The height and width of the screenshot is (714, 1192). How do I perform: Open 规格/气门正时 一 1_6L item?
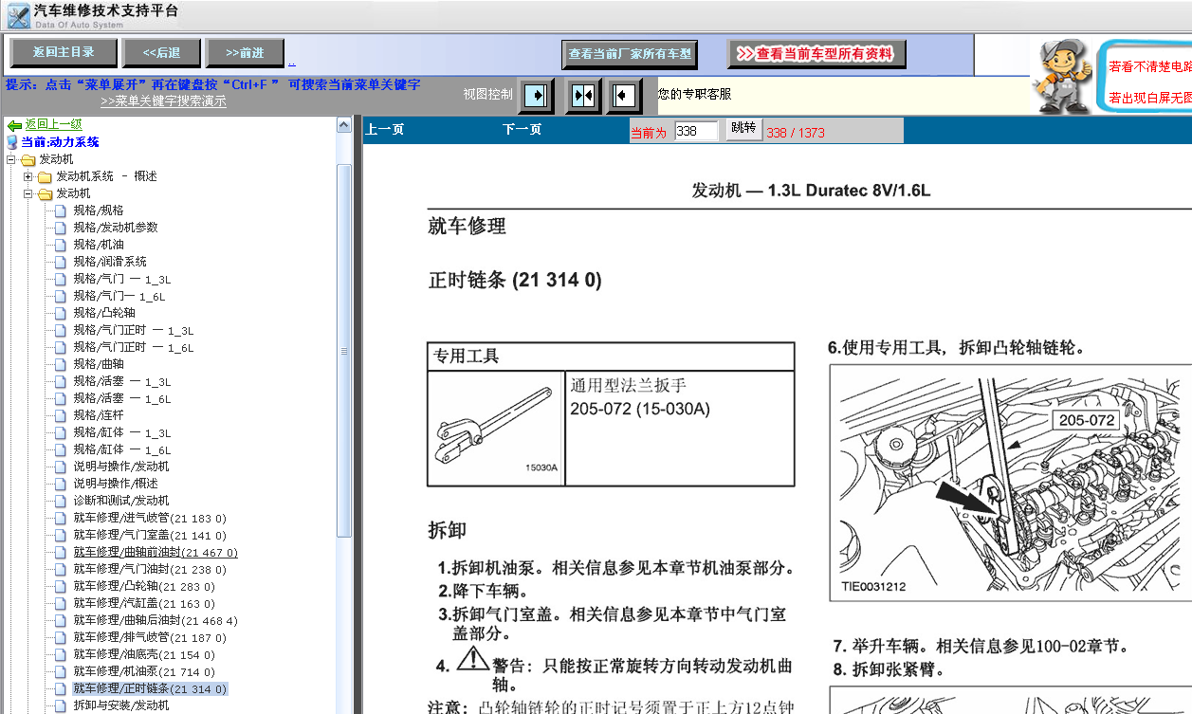[134, 347]
